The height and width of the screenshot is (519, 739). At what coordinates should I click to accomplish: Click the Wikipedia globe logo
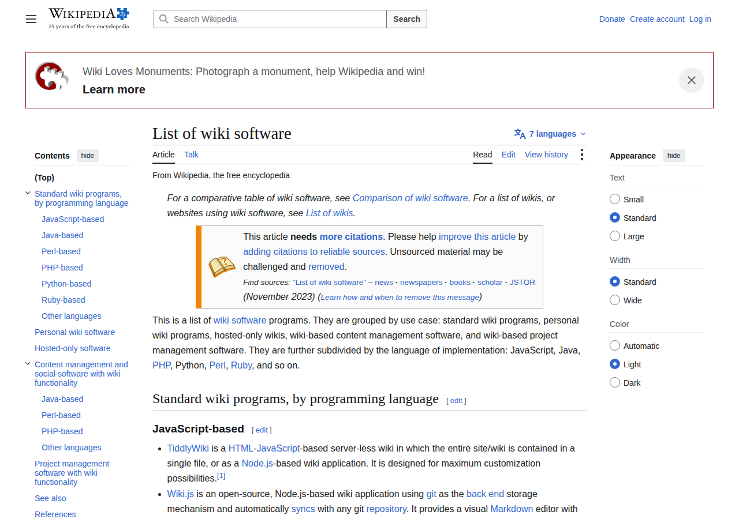tap(89, 18)
